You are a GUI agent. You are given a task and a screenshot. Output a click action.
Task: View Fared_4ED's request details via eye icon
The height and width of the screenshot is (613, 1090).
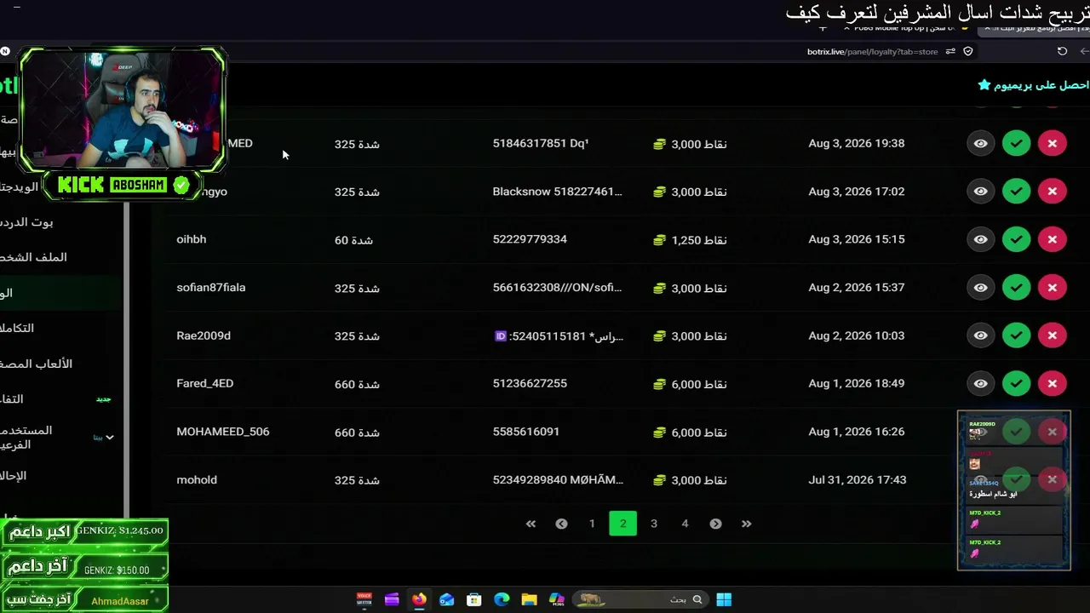[x=980, y=384]
